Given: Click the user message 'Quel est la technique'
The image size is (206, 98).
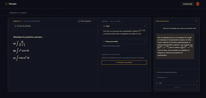Looking at the screenshot, I should (179, 28).
